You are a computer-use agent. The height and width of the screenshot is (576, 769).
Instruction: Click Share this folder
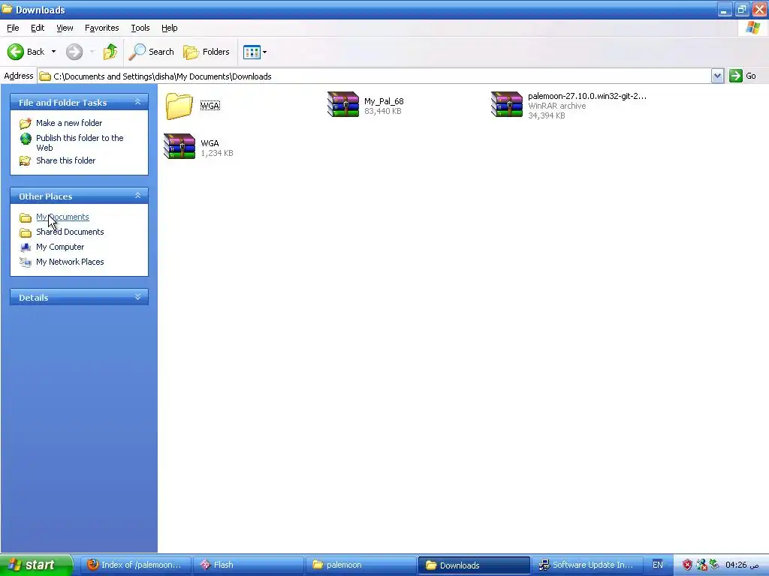[66, 160]
